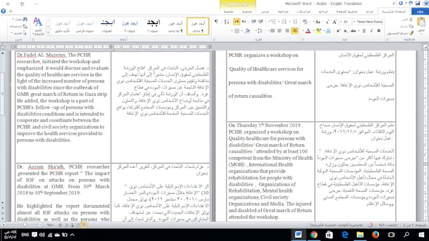
Task: Click the Find binoculars icon
Action: pos(25,19)
